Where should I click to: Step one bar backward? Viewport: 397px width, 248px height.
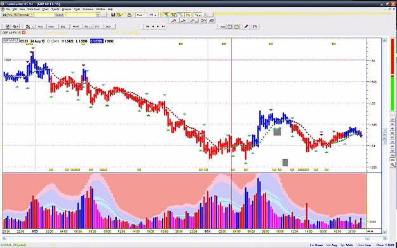152,26
